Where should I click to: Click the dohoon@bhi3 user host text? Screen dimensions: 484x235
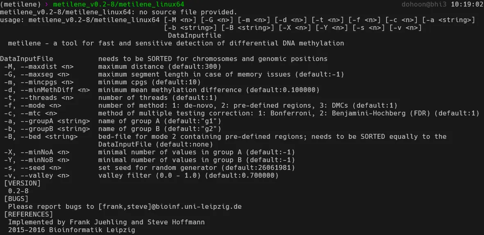point(424,4)
